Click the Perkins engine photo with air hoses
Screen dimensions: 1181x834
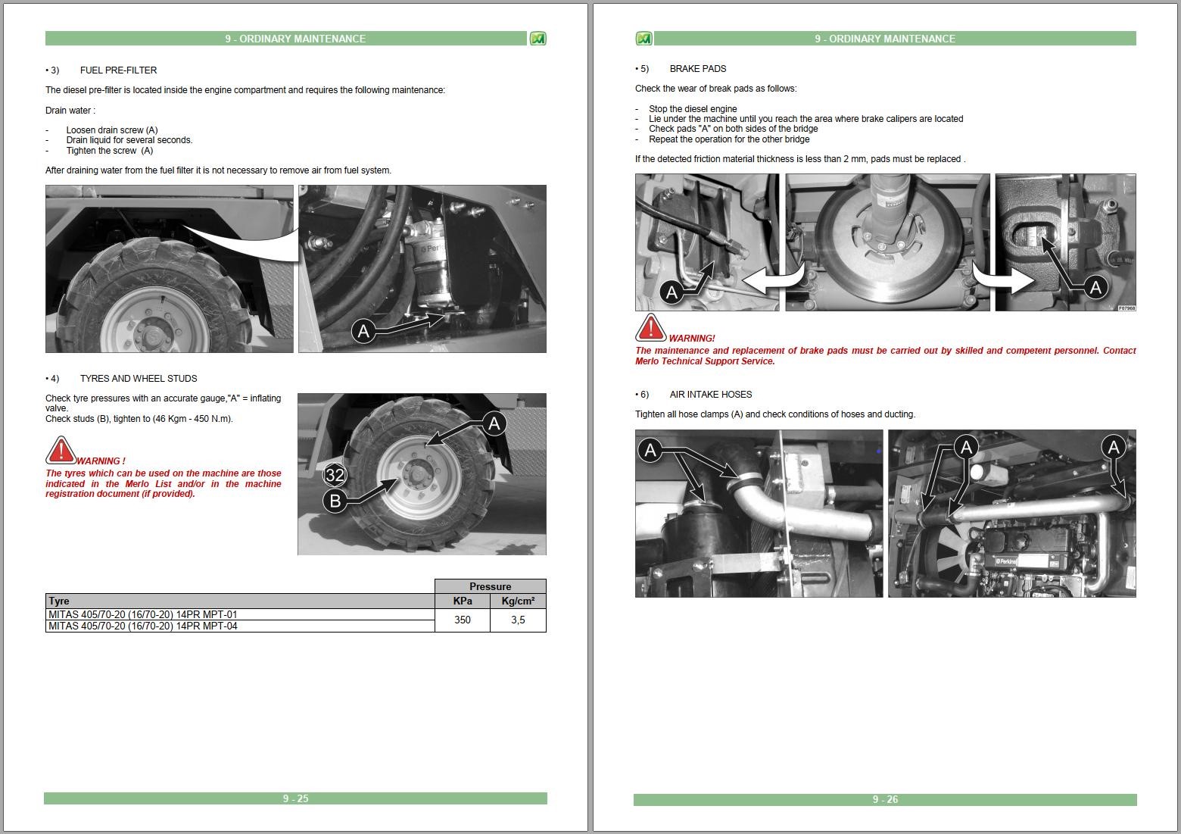click(1011, 514)
